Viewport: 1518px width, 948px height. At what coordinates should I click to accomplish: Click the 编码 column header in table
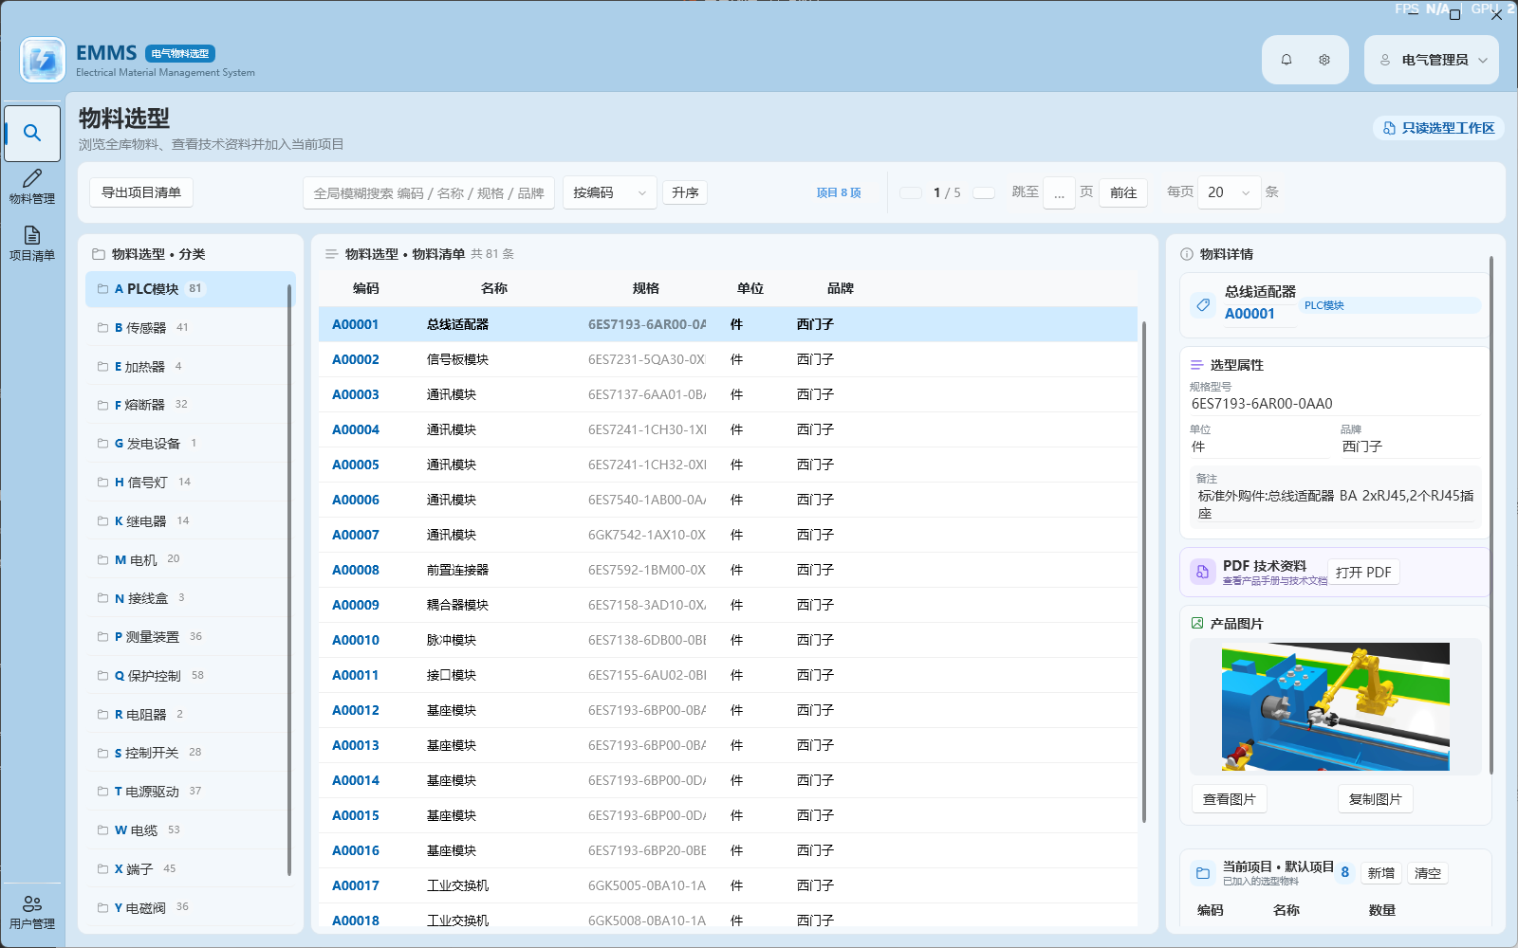point(366,288)
